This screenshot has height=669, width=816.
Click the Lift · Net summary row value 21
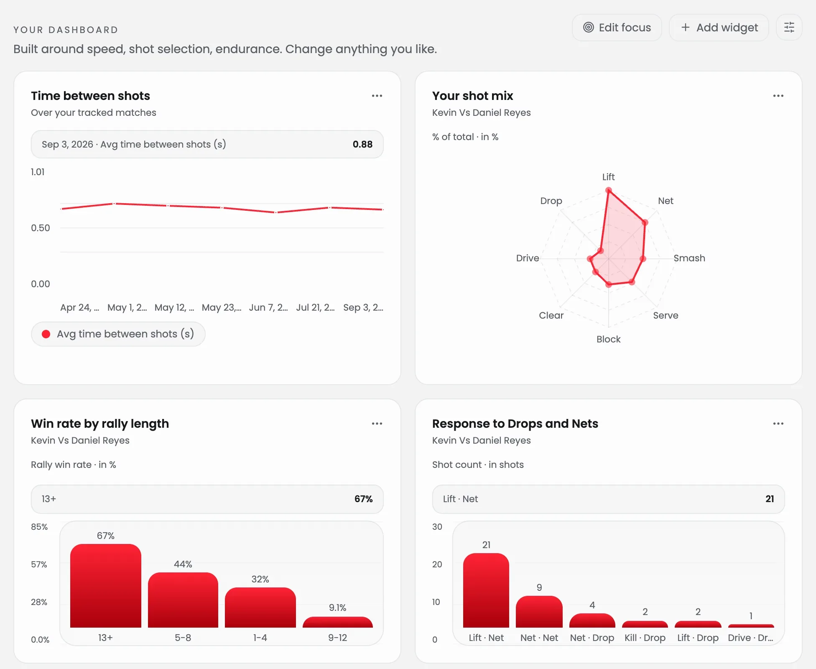(770, 499)
